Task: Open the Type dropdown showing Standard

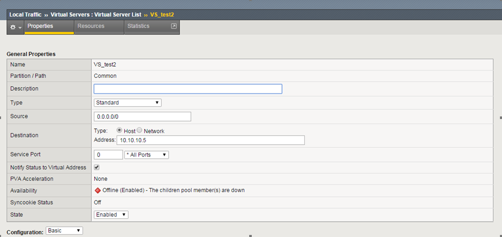Action: (127, 103)
